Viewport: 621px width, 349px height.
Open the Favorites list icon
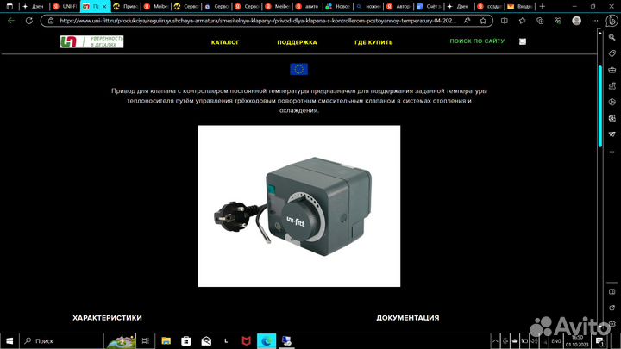coord(523,21)
